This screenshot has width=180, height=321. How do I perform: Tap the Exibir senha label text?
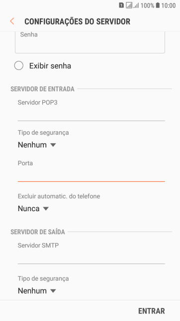50,66
